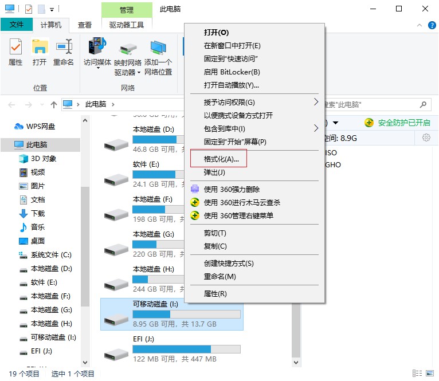Choose 格式化(A)... from the context menu
Screen dimensions: 439x381
[x=221, y=159]
